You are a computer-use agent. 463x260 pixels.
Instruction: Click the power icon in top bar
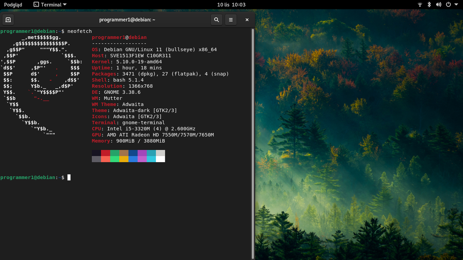coord(448,5)
